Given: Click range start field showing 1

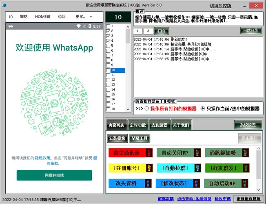Looking at the screenshot, I should click(x=137, y=31).
